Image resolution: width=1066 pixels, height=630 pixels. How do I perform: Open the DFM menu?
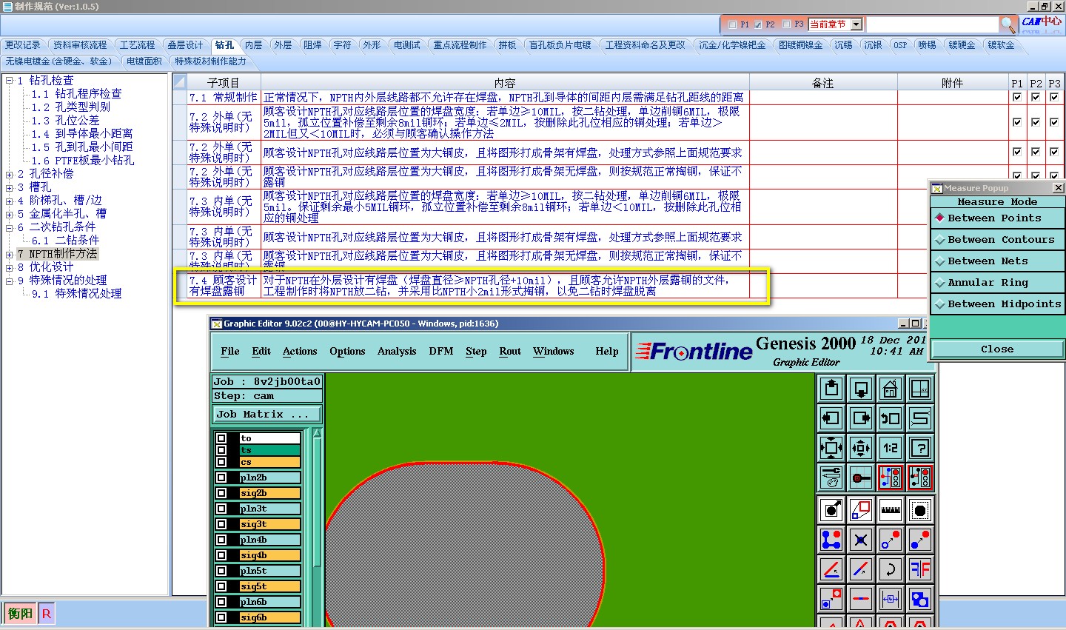[440, 351]
